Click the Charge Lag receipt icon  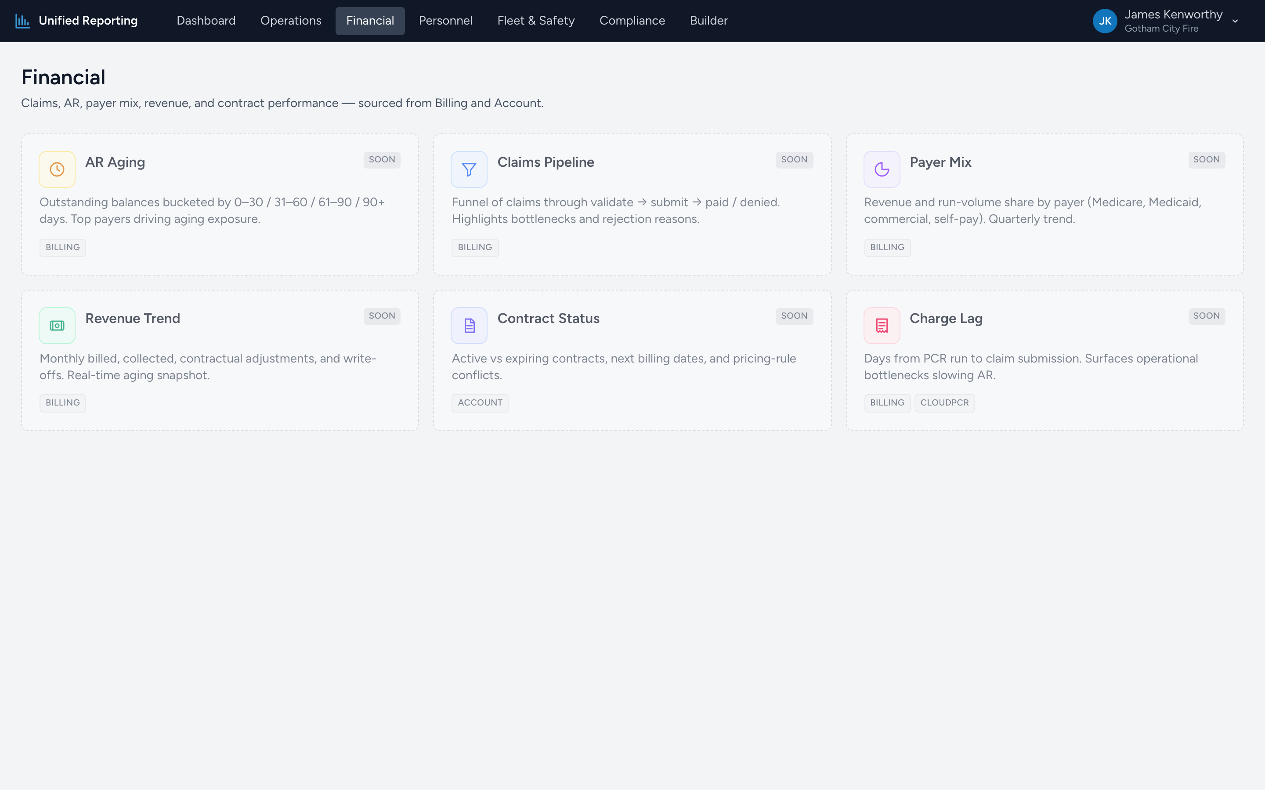tap(882, 326)
